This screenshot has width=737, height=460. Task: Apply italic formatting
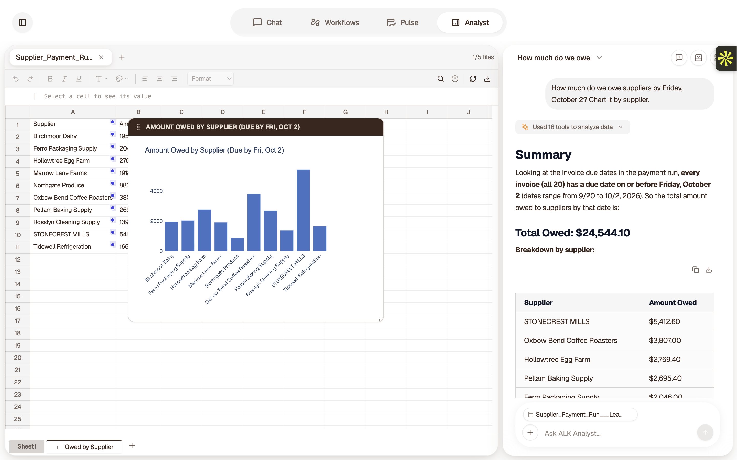click(x=64, y=79)
